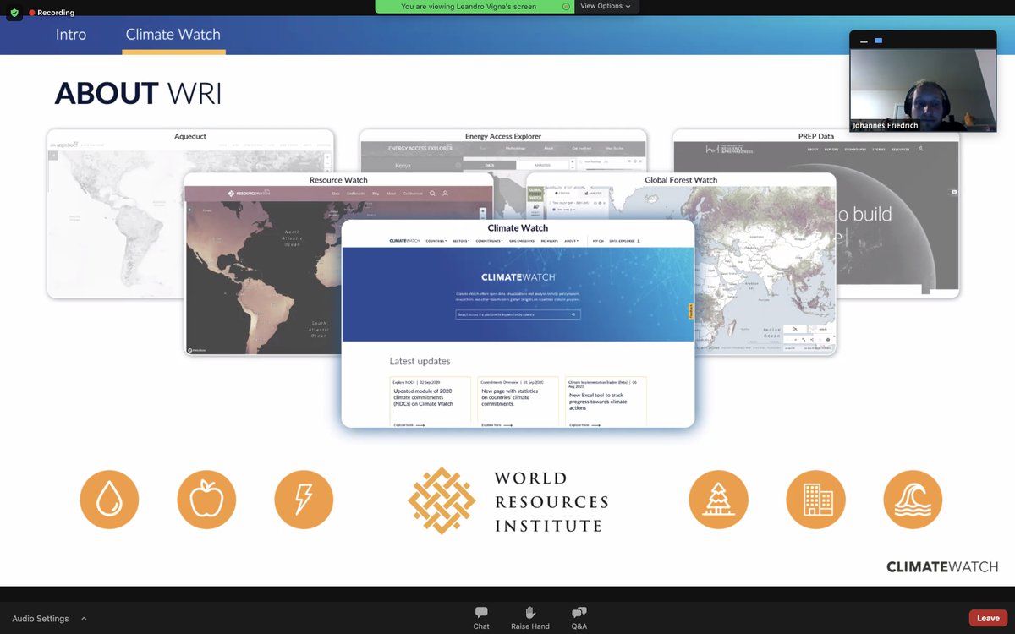Open the 'Updated module of 2020 climate commitments' card
The height and width of the screenshot is (634, 1015).
tap(430, 402)
